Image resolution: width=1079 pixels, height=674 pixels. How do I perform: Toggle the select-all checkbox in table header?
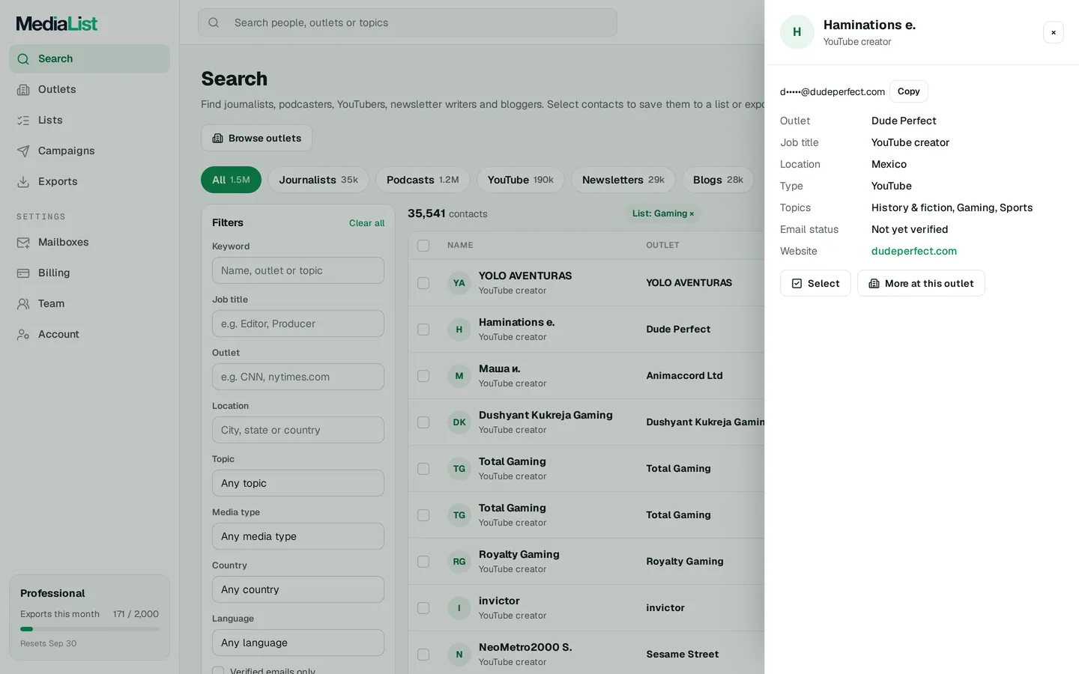(x=423, y=246)
